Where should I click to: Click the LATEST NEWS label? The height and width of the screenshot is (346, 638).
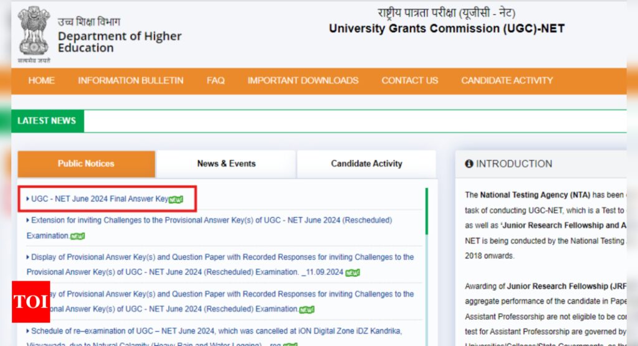pyautogui.click(x=47, y=121)
